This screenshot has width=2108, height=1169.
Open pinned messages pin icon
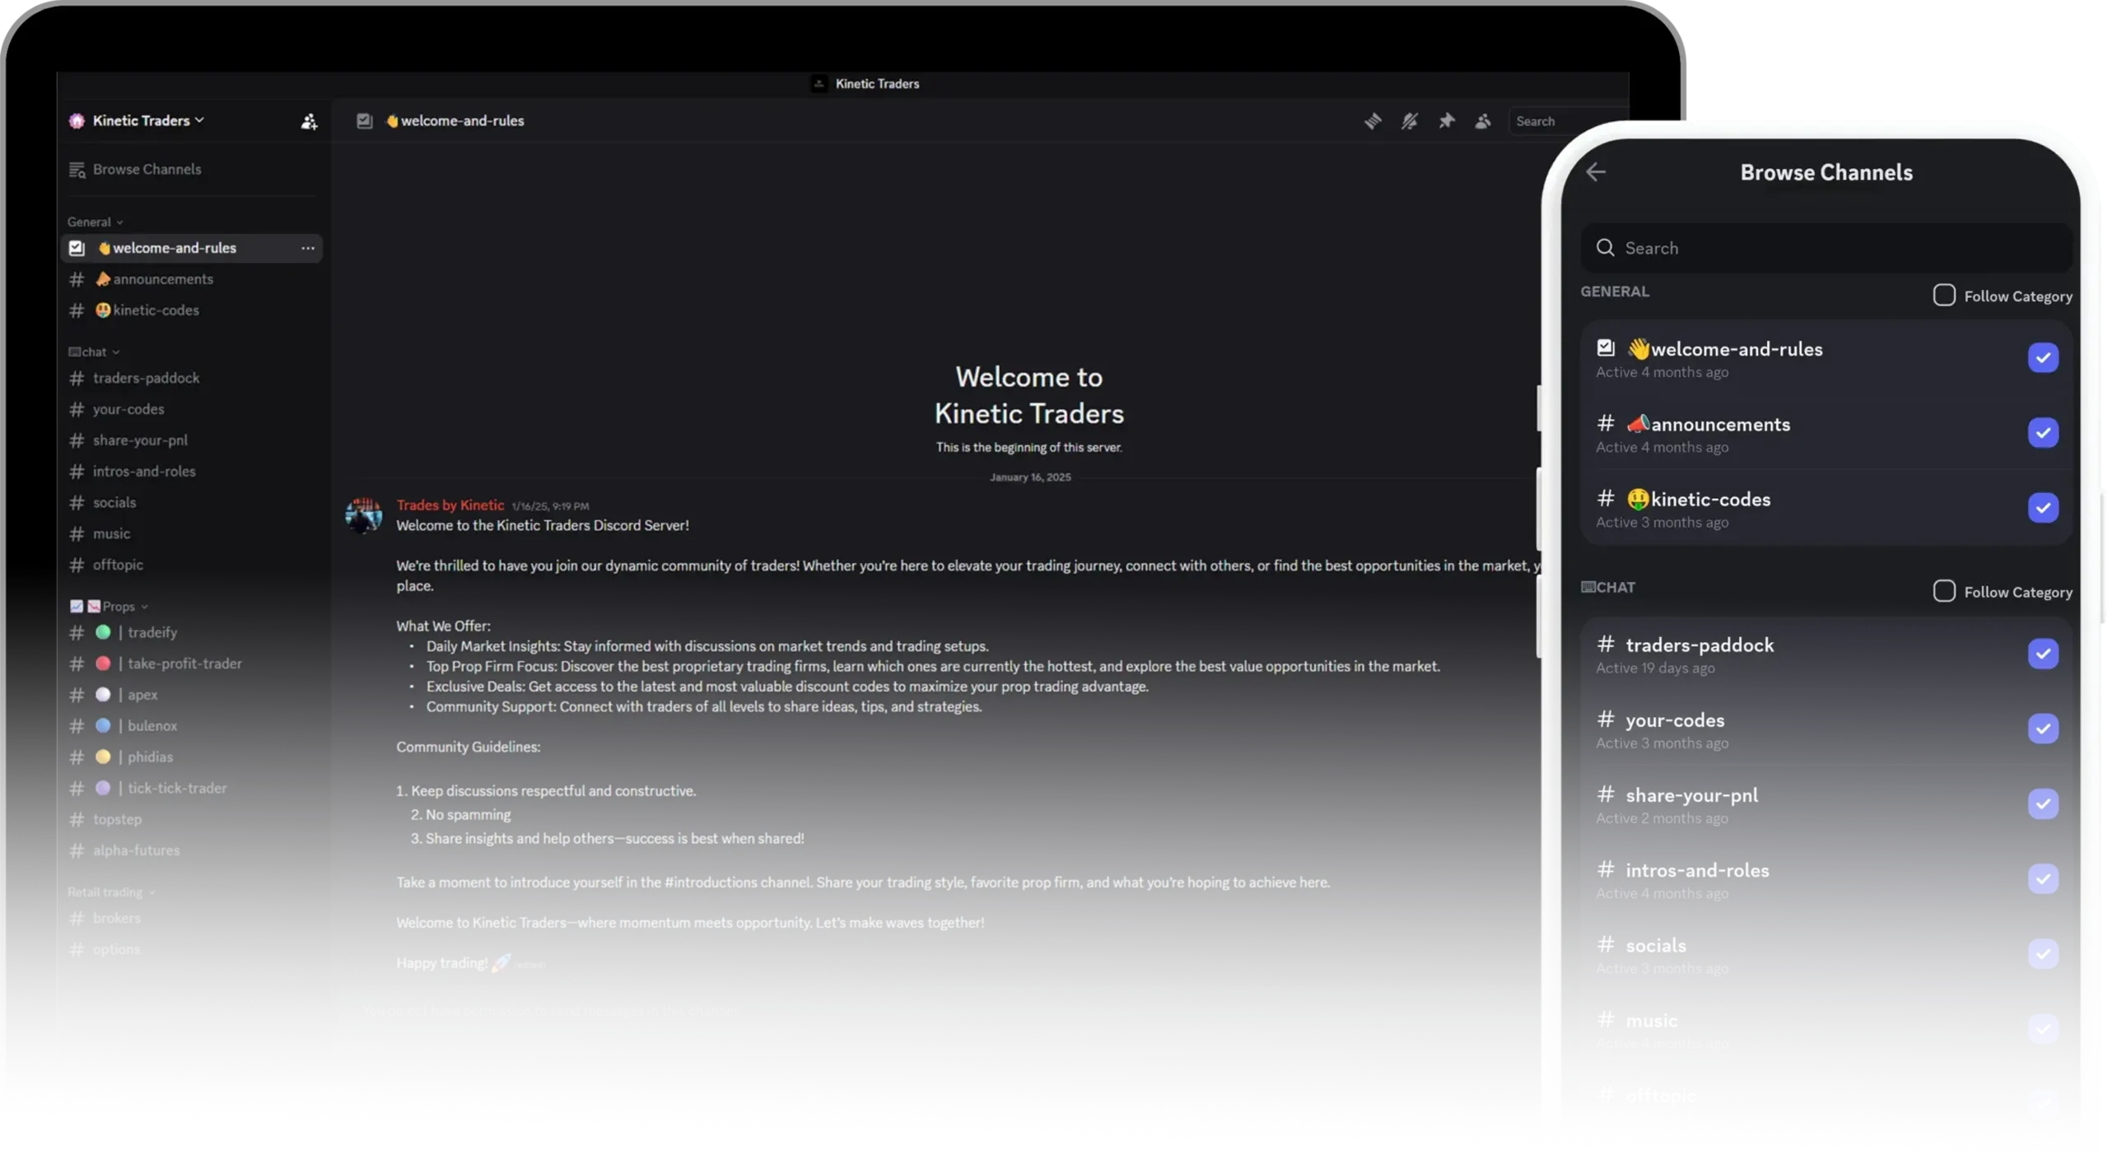click(1446, 121)
